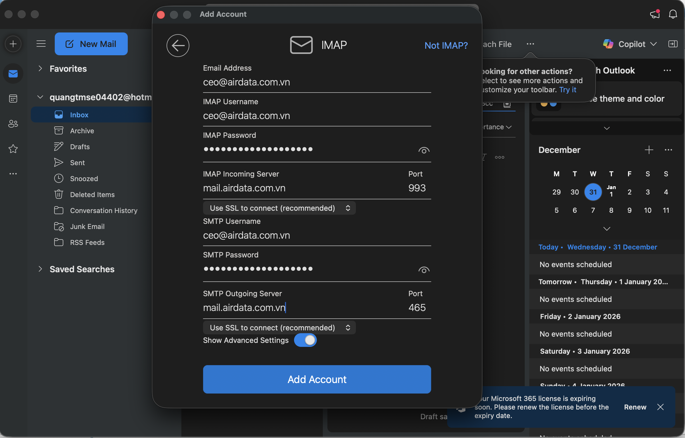Reveal the IMAP password with eye icon
The image size is (685, 438).
coord(424,150)
